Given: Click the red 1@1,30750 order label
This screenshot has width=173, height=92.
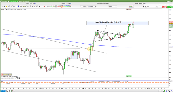Looking at the screenshot, I should (128, 9).
